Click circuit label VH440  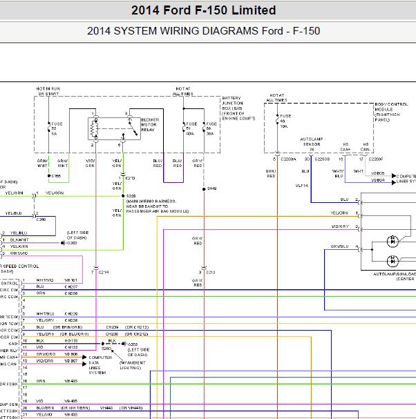coord(106,408)
